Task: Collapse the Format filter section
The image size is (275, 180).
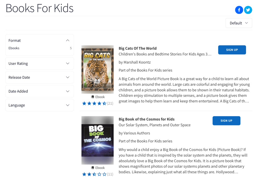Action: (68, 40)
